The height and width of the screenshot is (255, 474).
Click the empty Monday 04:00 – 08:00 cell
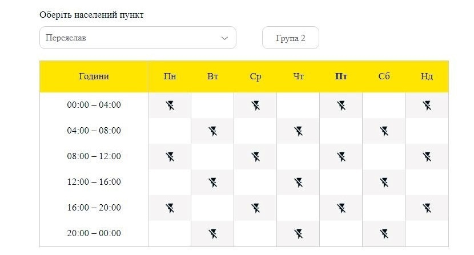pos(170,131)
